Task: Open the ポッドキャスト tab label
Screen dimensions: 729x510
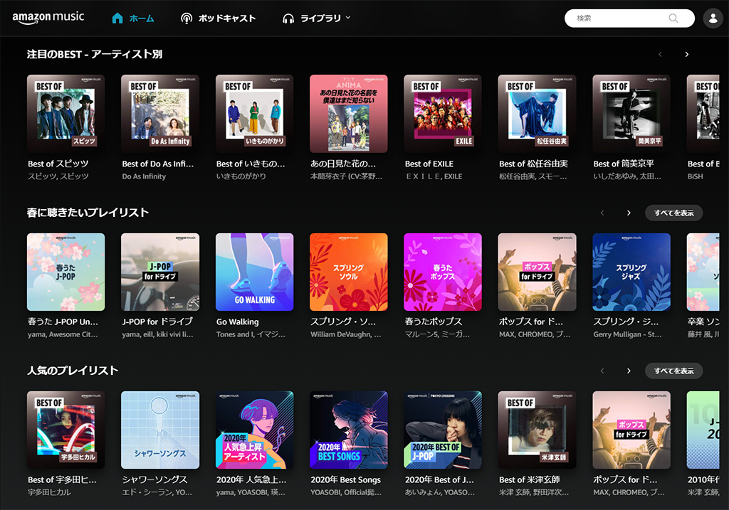Action: (x=227, y=18)
